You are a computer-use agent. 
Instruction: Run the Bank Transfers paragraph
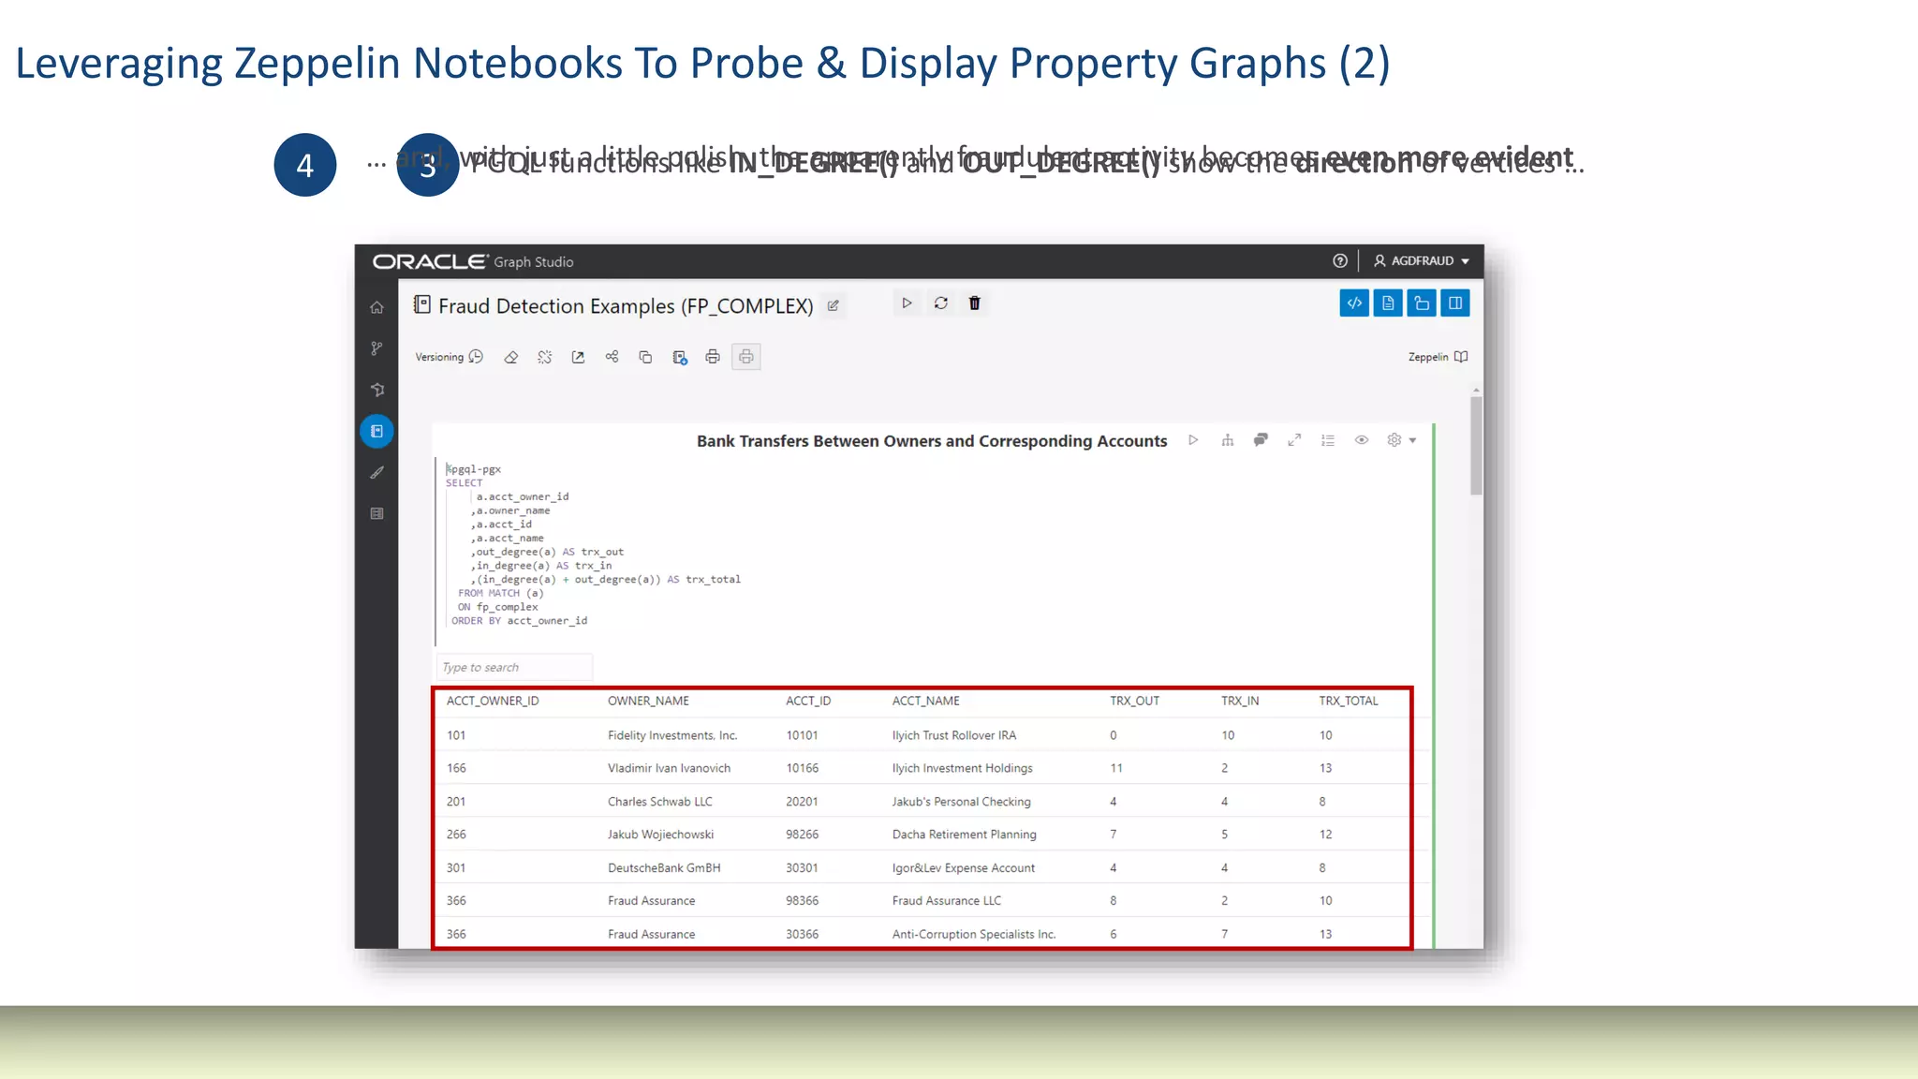pyautogui.click(x=1193, y=440)
